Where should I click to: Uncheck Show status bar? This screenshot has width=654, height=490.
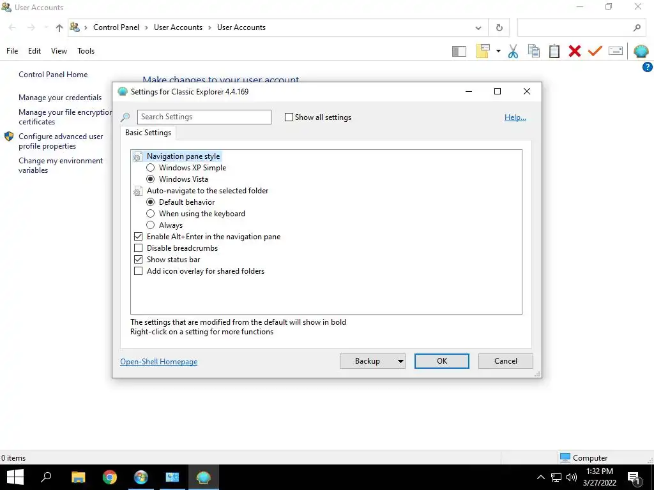pos(139,260)
